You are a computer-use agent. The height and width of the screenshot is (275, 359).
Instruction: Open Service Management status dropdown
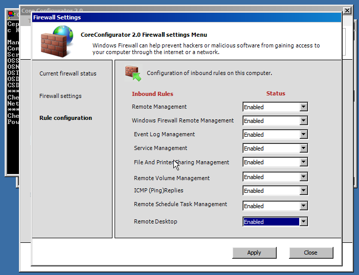pyautogui.click(x=304, y=148)
